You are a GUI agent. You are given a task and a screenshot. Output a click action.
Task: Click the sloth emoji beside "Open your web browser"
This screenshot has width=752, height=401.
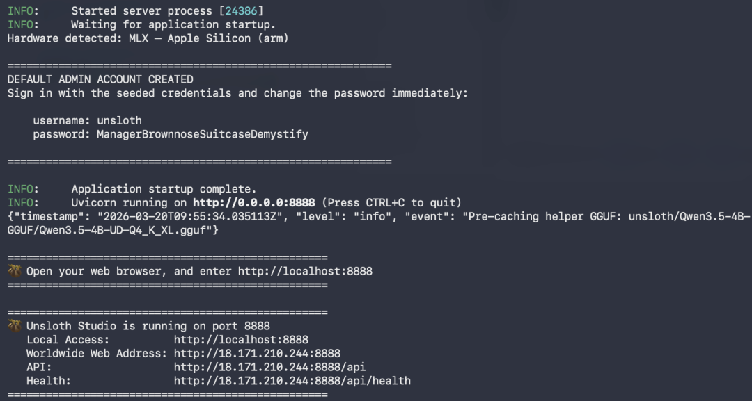(15, 271)
